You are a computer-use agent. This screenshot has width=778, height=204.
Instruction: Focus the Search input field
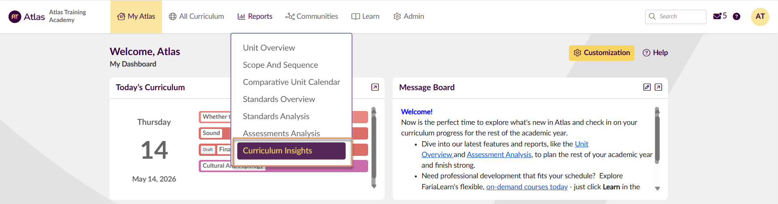(675, 17)
